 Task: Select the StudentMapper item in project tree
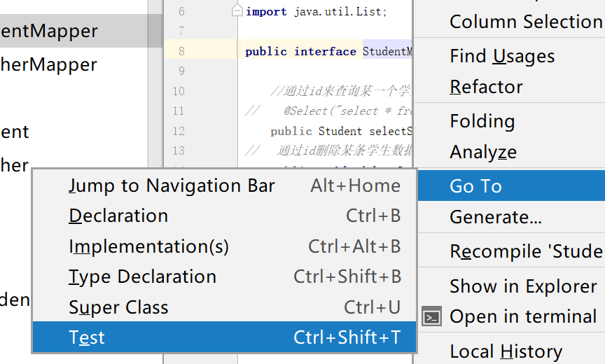coord(49,31)
